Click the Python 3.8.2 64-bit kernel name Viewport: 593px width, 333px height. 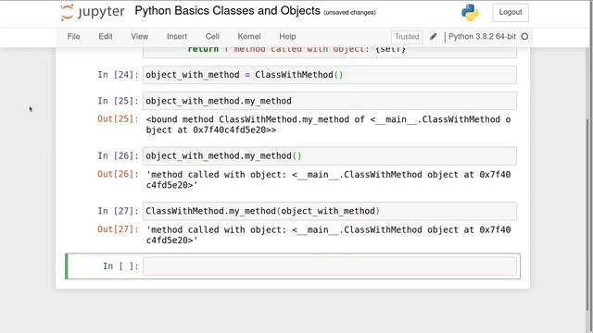point(482,37)
